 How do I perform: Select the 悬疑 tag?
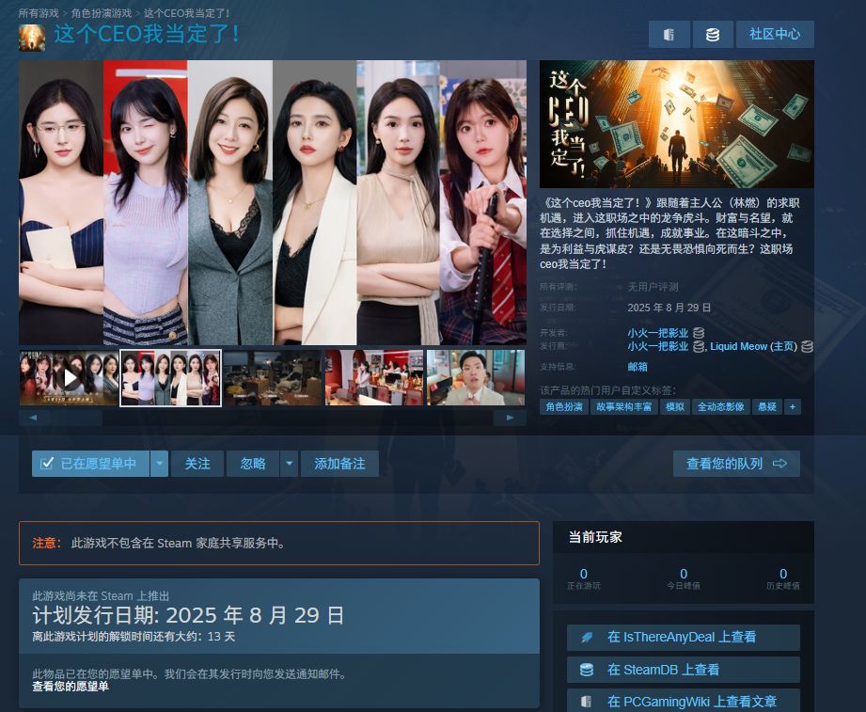coord(767,407)
